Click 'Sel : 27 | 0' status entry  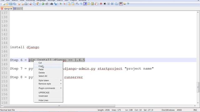click(148, 110)
